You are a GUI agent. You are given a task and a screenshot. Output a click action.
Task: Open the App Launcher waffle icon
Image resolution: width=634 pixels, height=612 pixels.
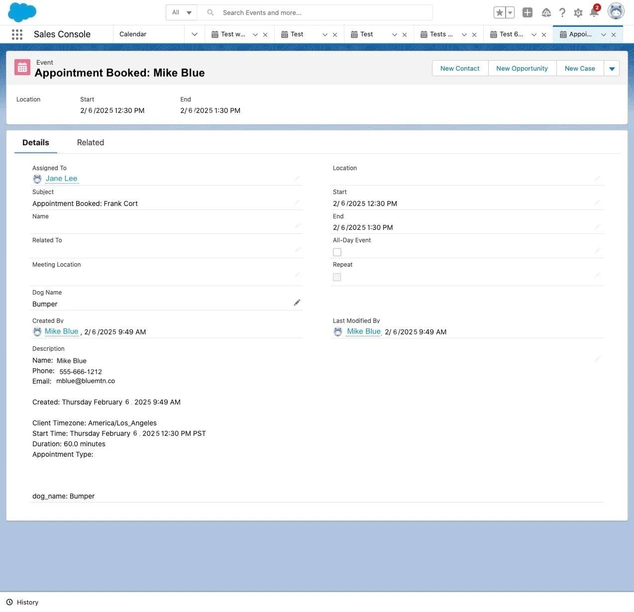pos(16,34)
